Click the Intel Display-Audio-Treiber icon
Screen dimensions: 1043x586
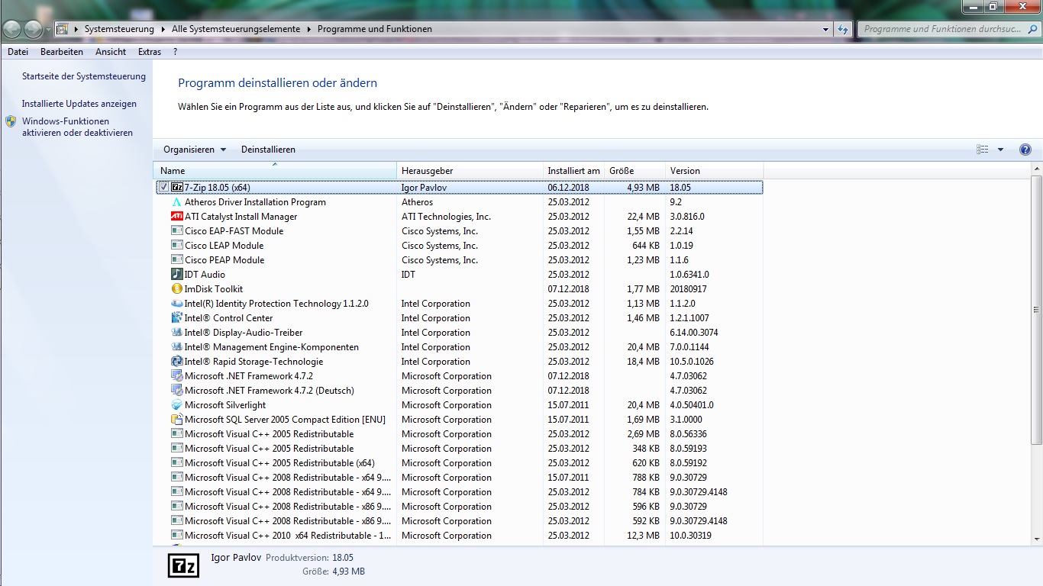(177, 333)
